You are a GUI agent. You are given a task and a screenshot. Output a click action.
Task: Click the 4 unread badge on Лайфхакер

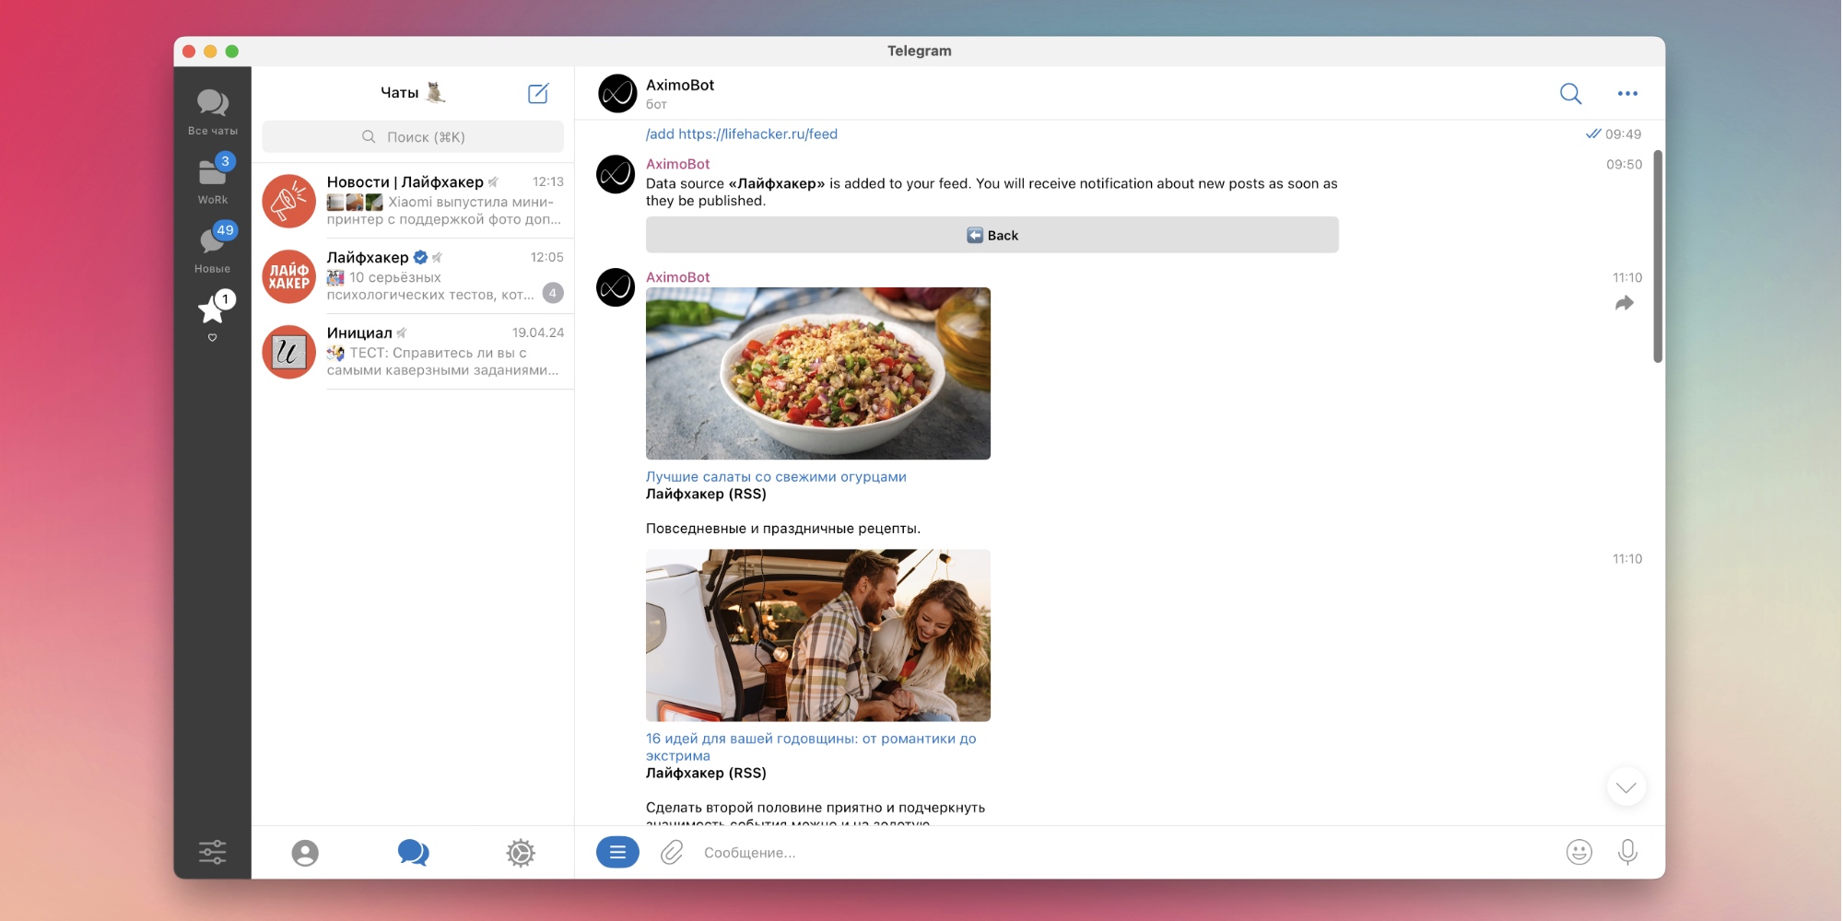pyautogui.click(x=553, y=293)
